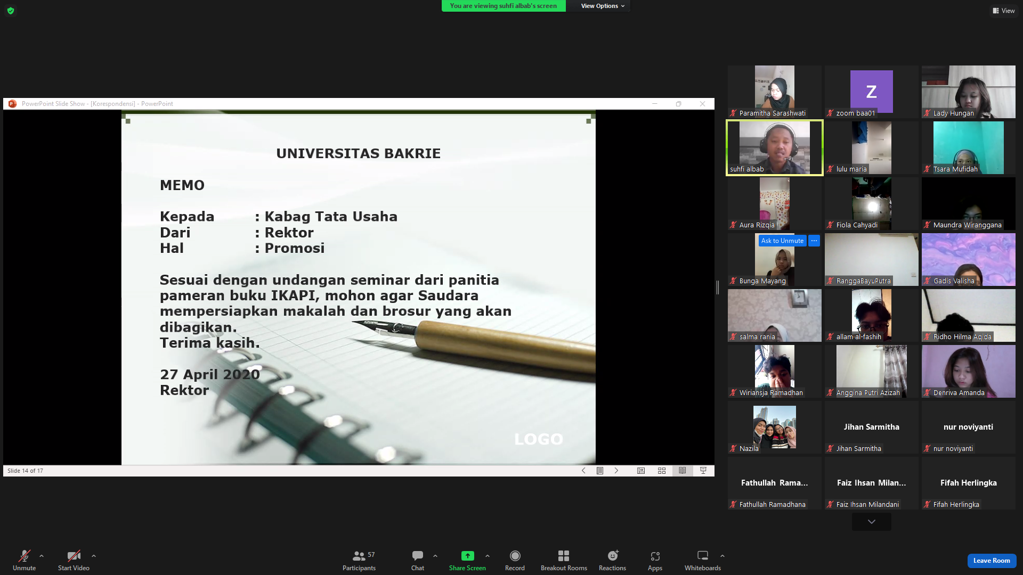1023x575 pixels.
Task: Click muted mic icon for Fiola Cahyadi
Action: tap(831, 225)
